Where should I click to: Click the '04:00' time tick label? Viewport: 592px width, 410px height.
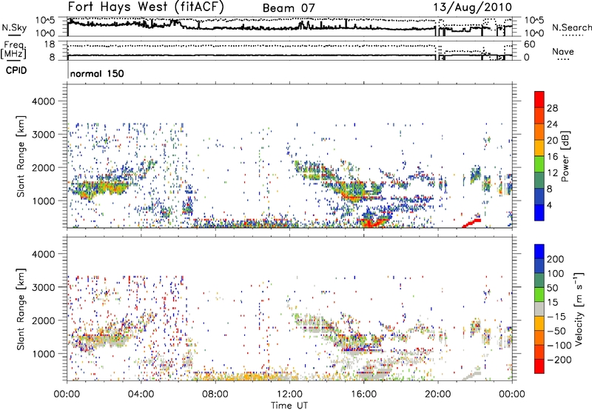pyautogui.click(x=141, y=394)
